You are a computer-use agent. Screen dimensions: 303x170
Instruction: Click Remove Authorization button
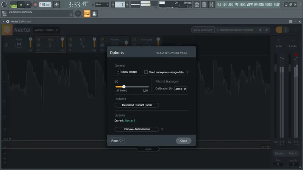coord(137,129)
